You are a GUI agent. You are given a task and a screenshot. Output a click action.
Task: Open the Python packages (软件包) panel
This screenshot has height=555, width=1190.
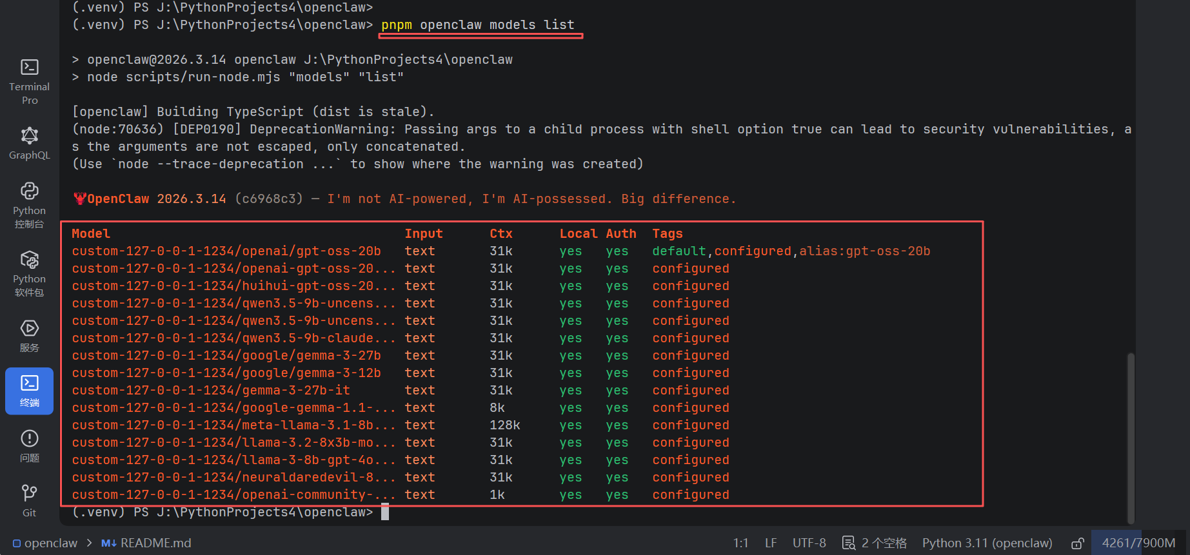29,274
